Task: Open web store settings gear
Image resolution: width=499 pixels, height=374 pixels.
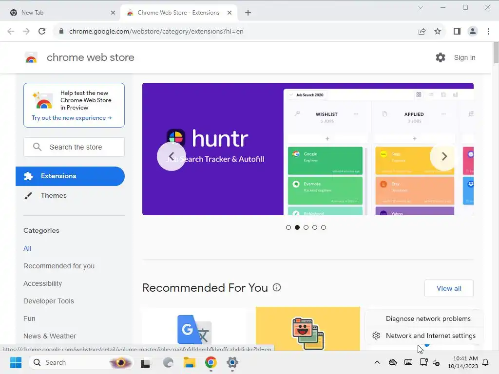Action: pos(441,57)
